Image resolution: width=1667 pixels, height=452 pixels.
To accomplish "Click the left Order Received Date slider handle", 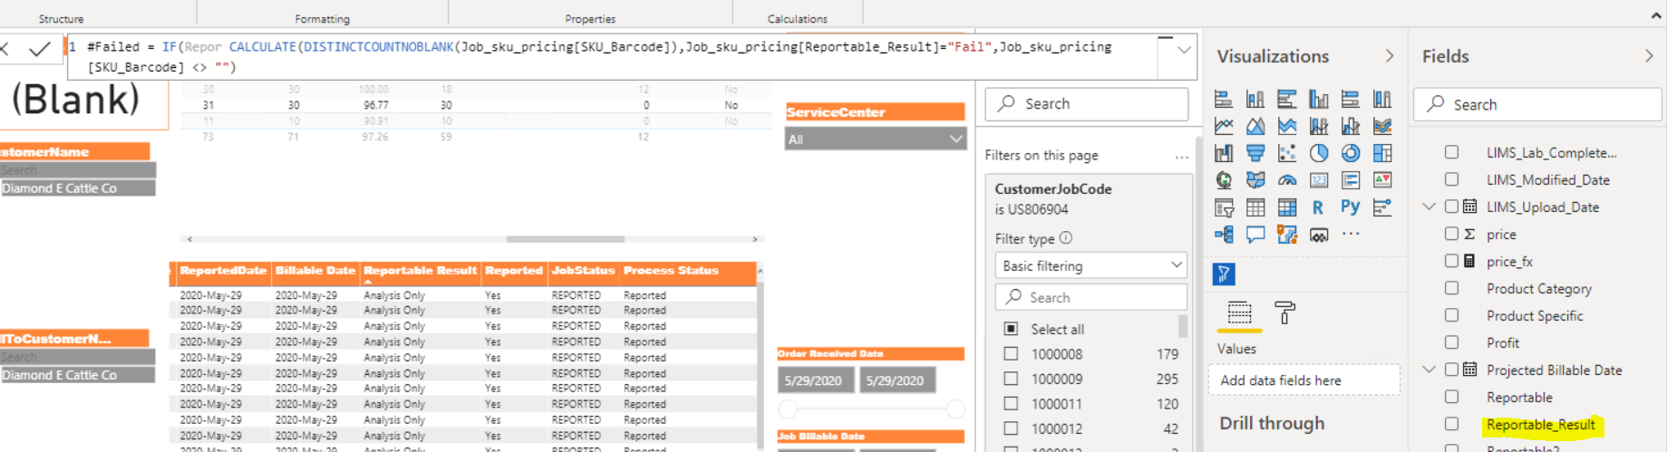I will [788, 409].
